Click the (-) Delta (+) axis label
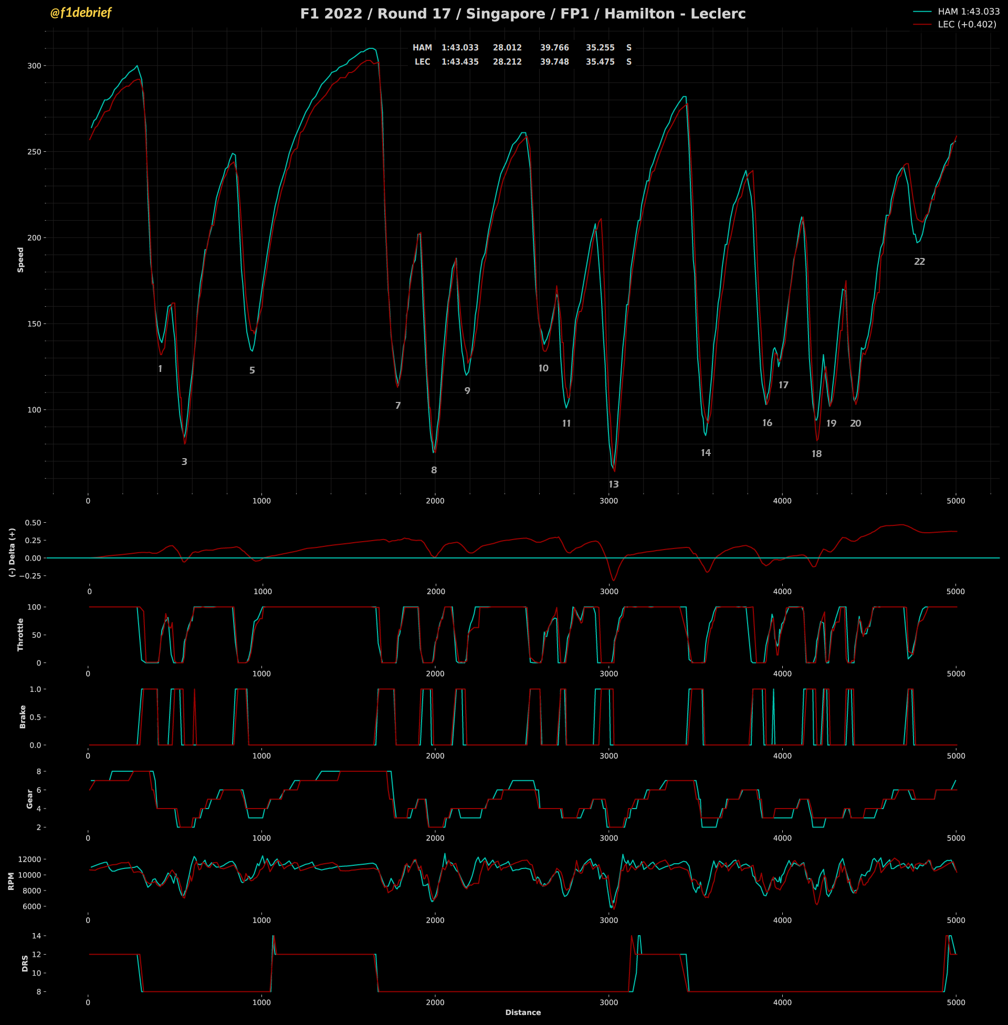 tap(12, 552)
